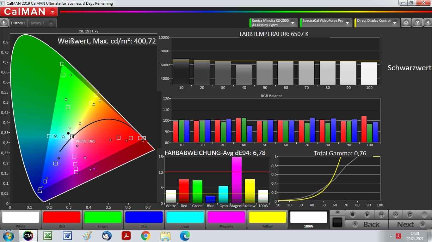Click the taskbar clock showing 14:01

pos(415,236)
